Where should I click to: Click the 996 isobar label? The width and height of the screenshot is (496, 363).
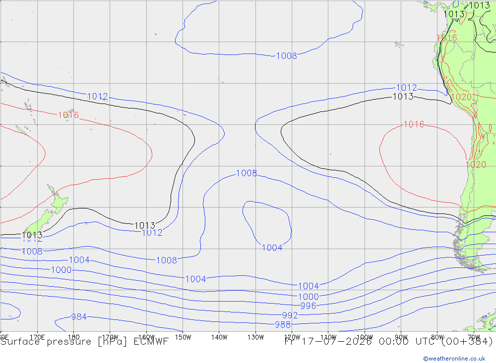tap(308, 306)
